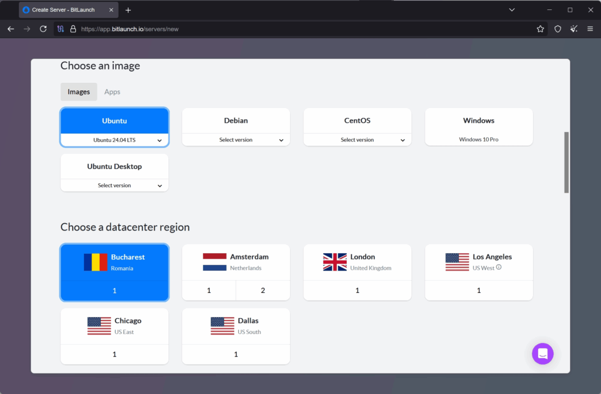Click the info icon next to US West

[x=499, y=267]
